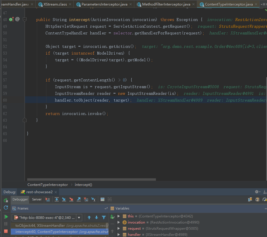Switch to the ParametersInterceptor.java editor tab
This screenshot has height=237, width=267.
(x=104, y=4)
